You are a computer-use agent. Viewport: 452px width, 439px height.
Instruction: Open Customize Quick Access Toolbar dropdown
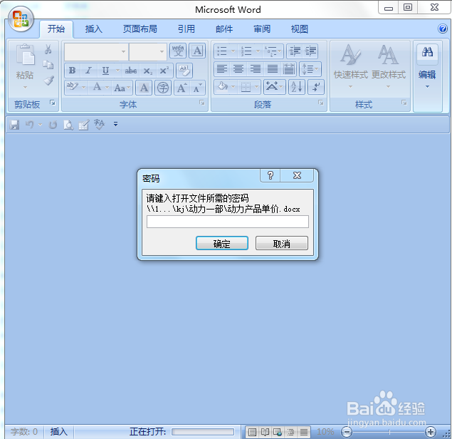(x=115, y=125)
